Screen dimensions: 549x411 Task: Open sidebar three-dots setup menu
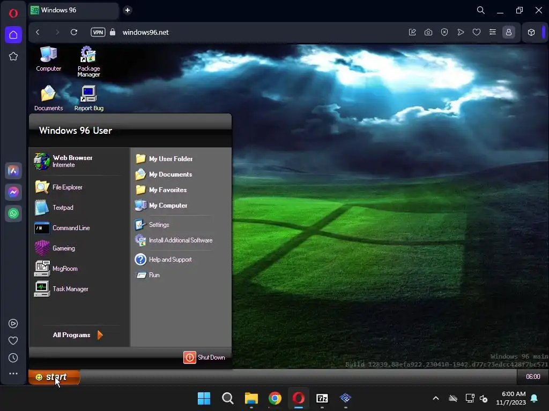[x=13, y=374]
